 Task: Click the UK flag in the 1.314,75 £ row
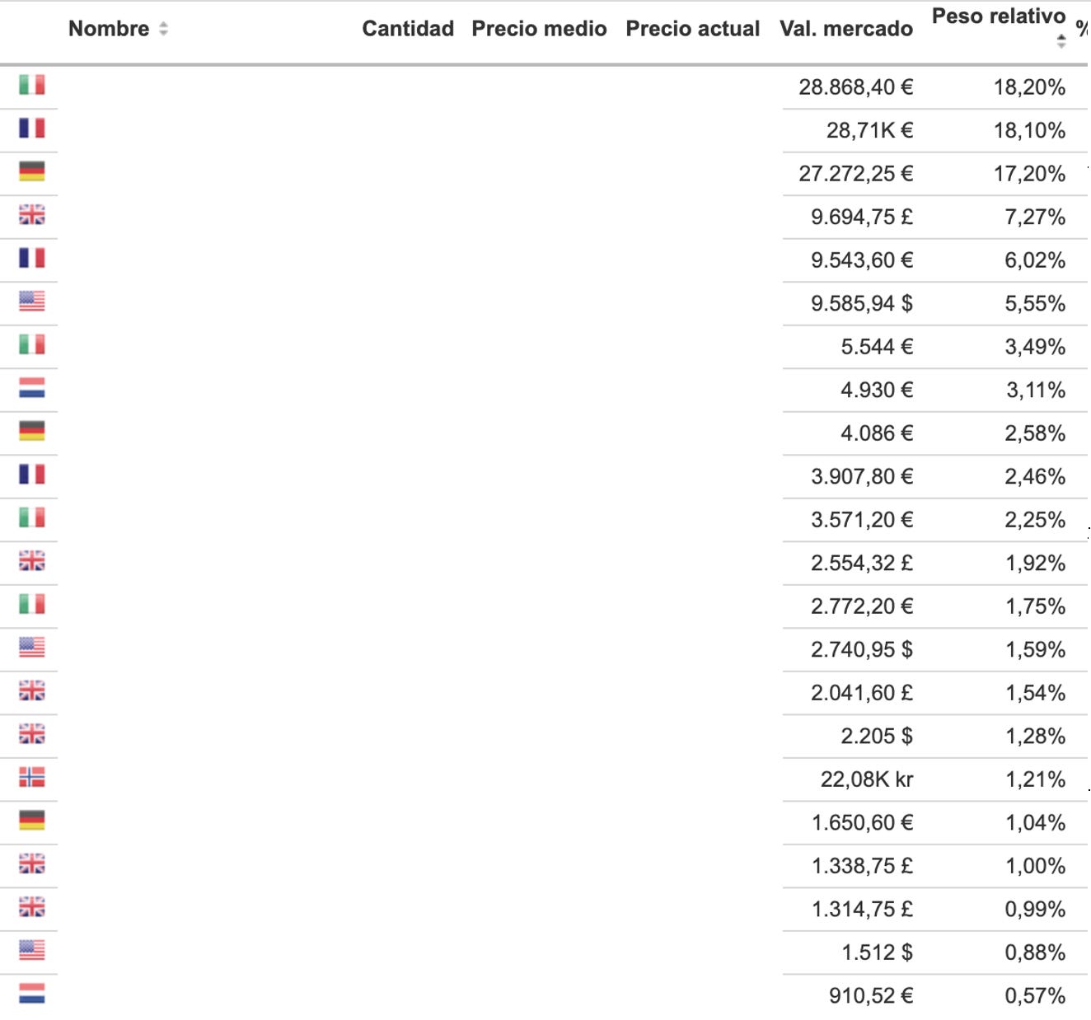[x=32, y=906]
